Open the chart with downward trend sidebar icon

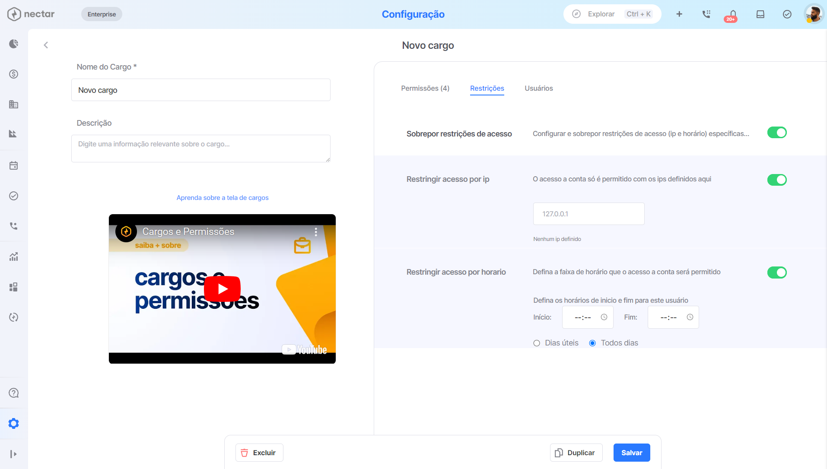[x=14, y=134]
